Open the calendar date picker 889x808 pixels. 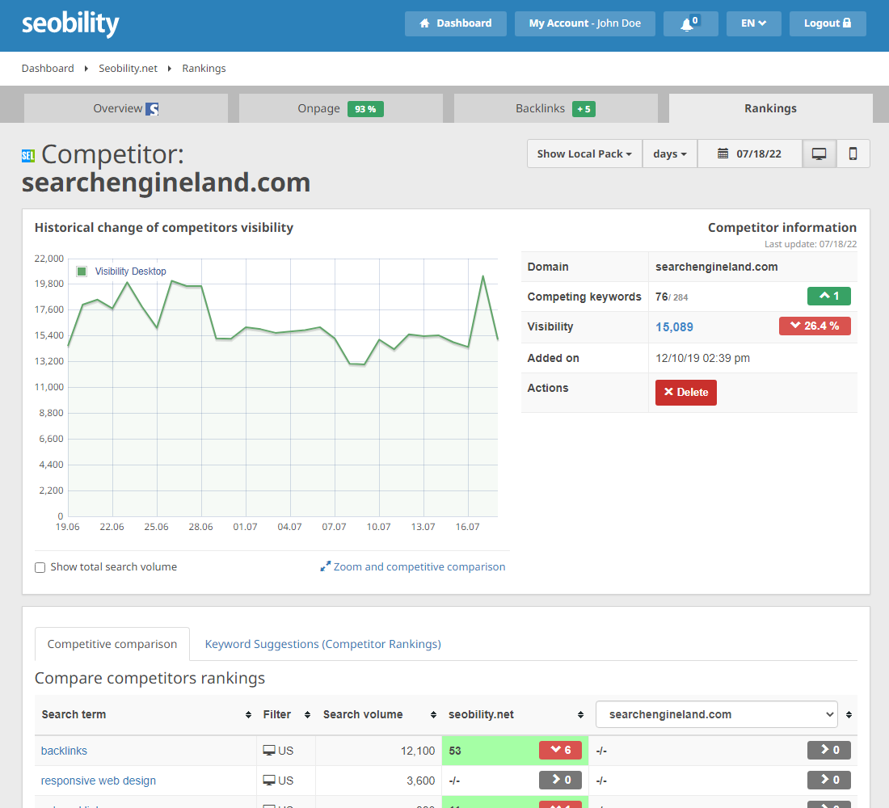tap(723, 154)
